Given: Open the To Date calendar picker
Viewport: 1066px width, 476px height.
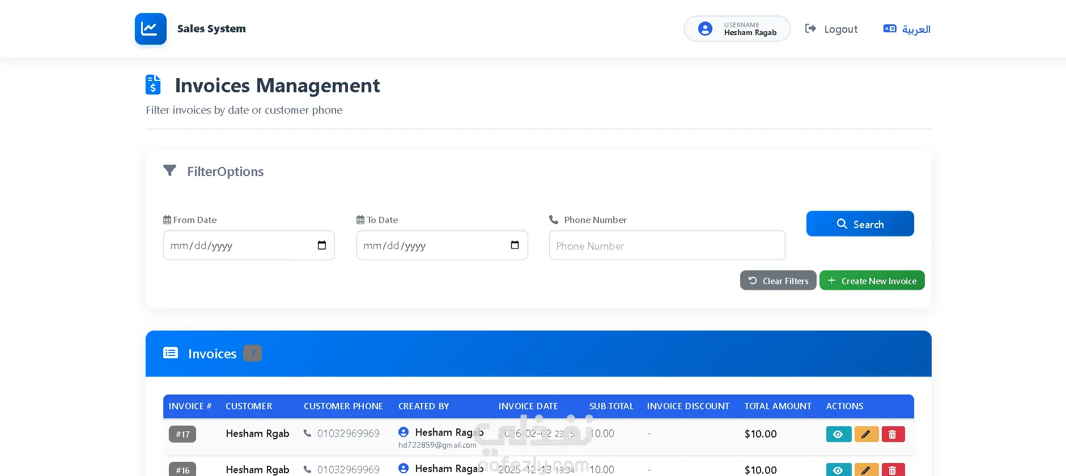Looking at the screenshot, I should [515, 245].
